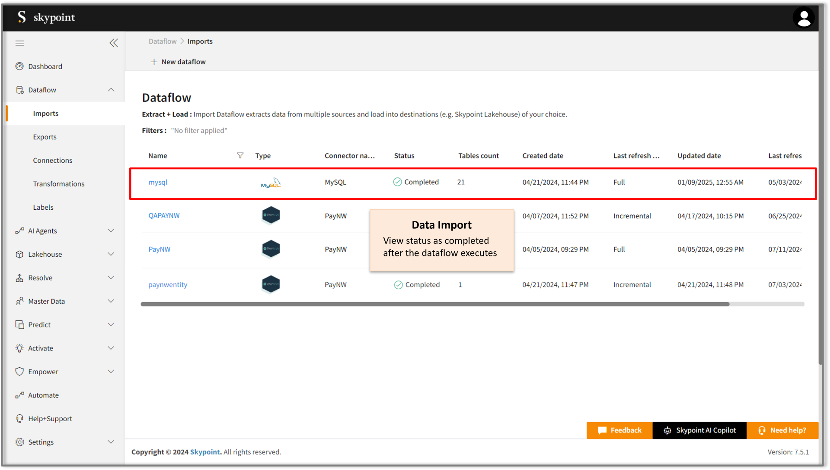Click the QAPAYNW row PayNW hexagon icon
Screen dimensions: 830x470
271,215
